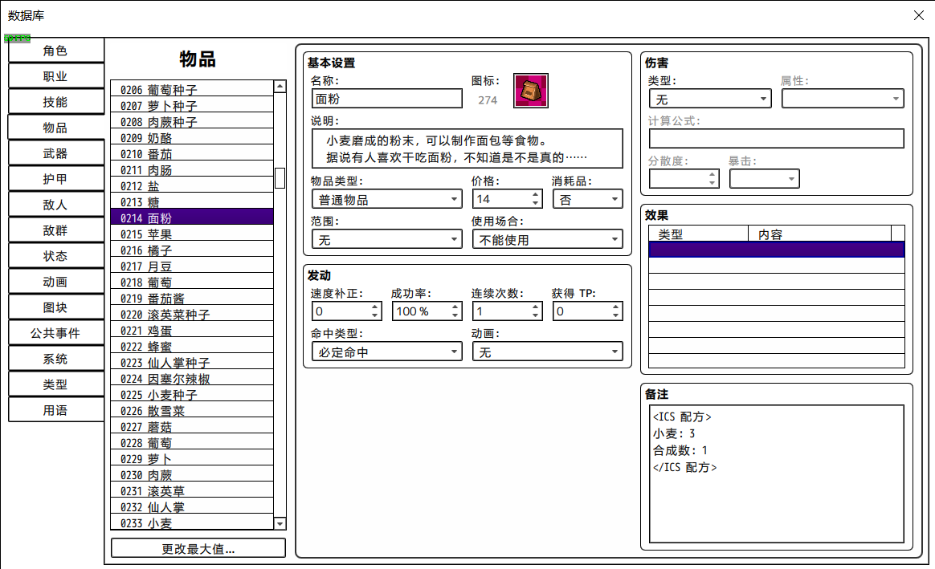Increase the 成功率 percentage
Viewport: 935px width, 569px height.
point(455,307)
